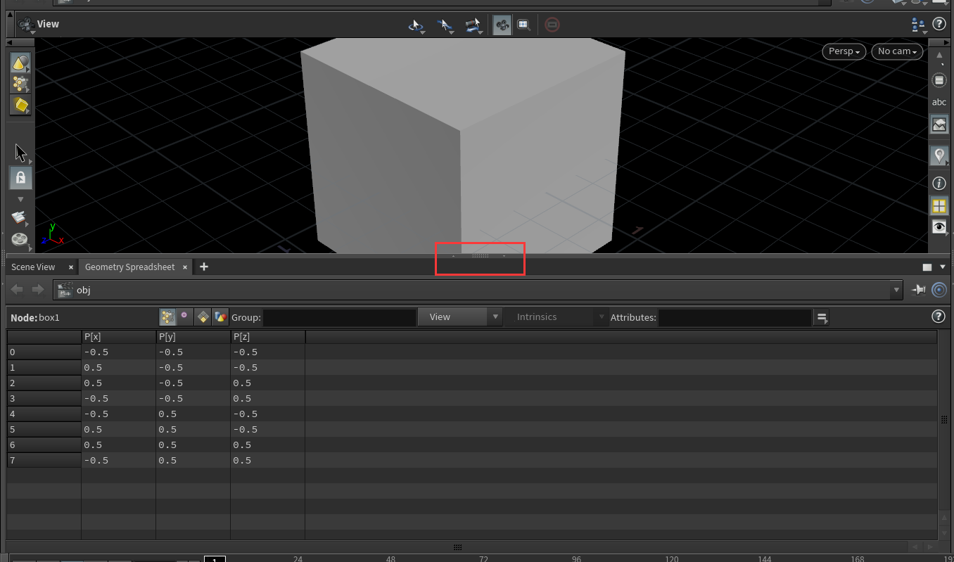Image resolution: width=954 pixels, height=562 pixels.
Task: Open the No cam dropdown
Action: [x=896, y=51]
